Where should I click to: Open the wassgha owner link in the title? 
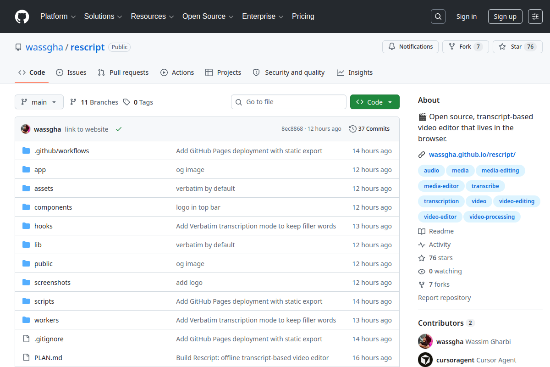pyautogui.click(x=44, y=47)
